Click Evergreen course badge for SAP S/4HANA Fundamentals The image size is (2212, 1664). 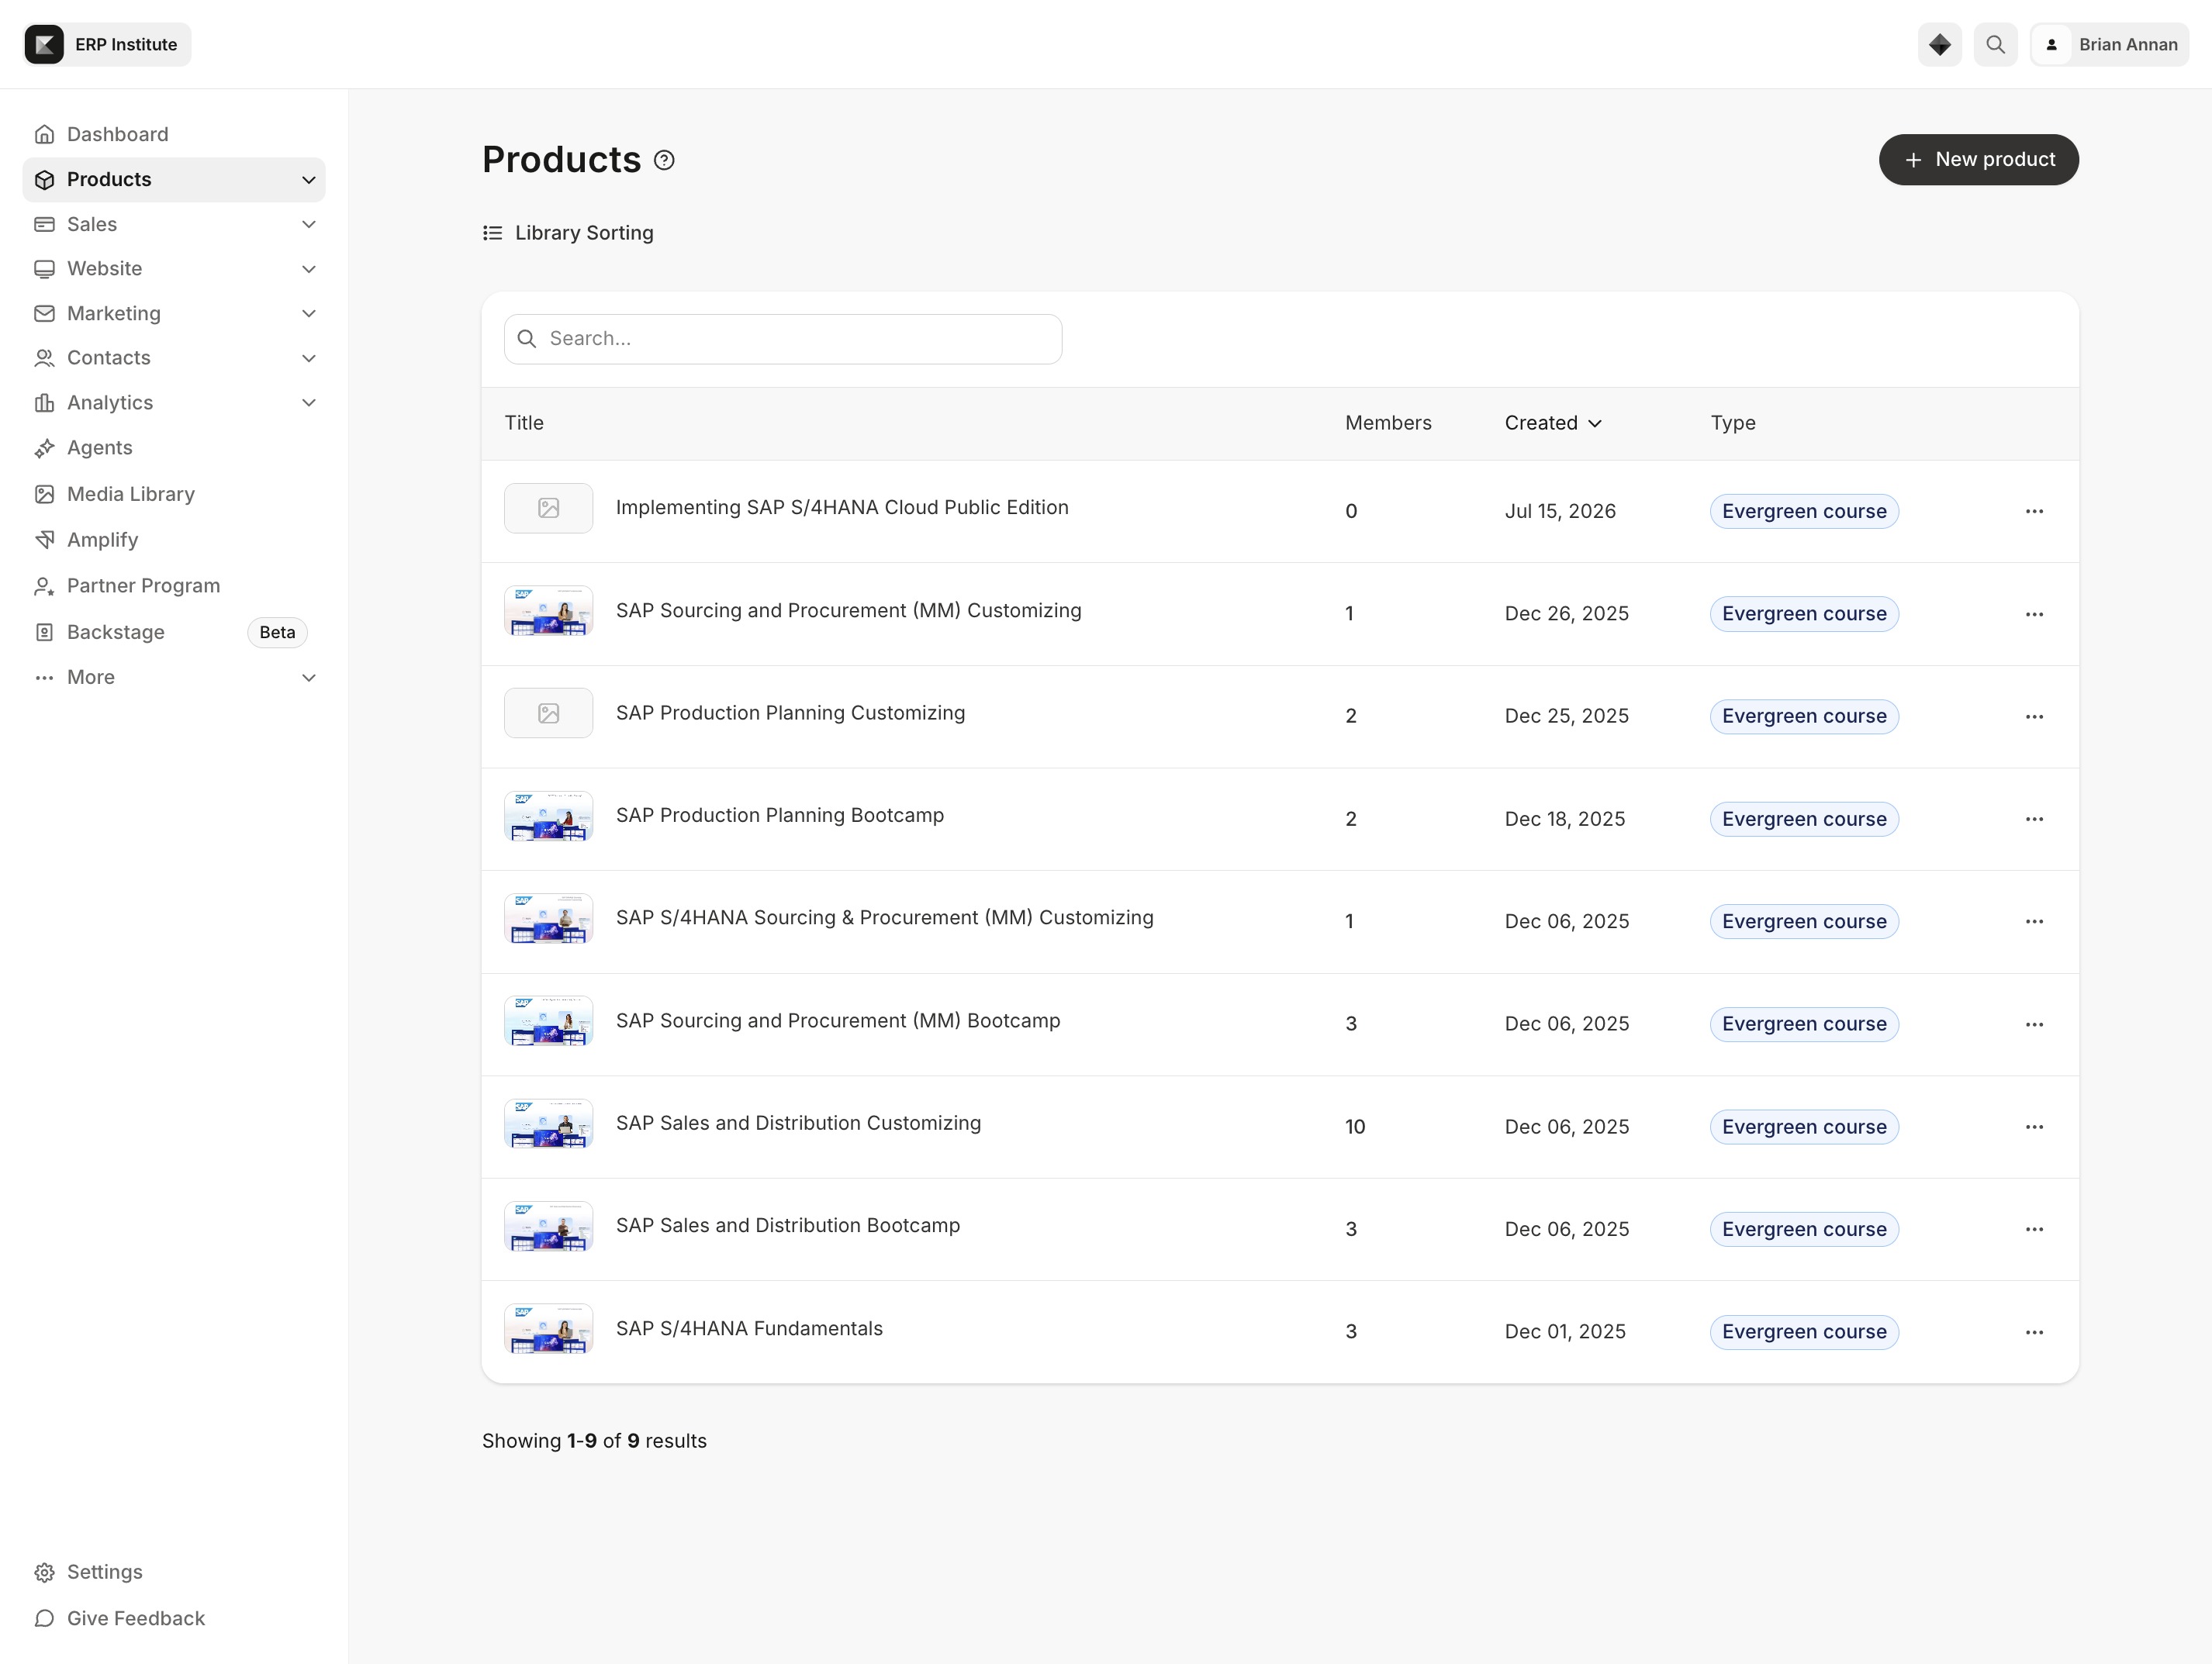point(1804,1332)
